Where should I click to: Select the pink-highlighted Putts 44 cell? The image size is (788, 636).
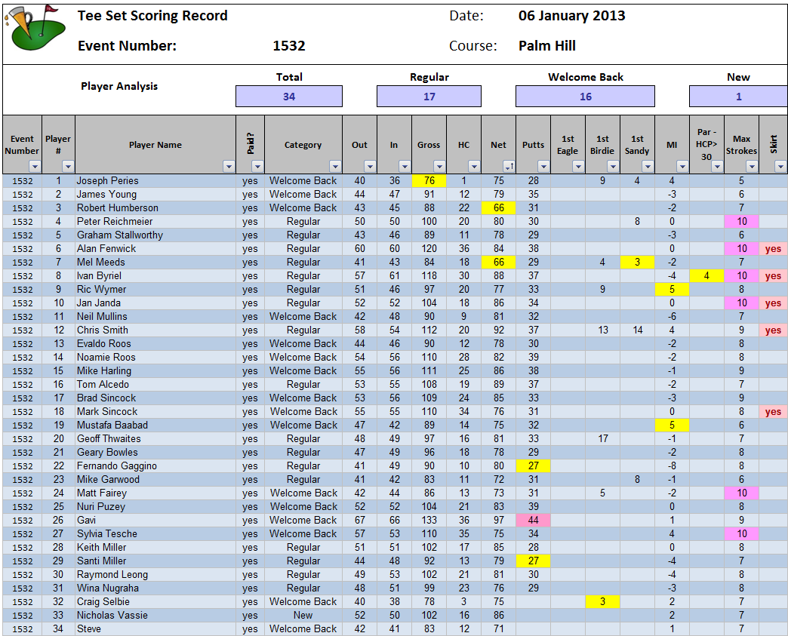tap(533, 521)
